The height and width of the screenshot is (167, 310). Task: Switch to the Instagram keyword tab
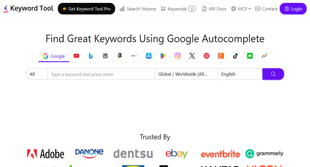pos(178,56)
